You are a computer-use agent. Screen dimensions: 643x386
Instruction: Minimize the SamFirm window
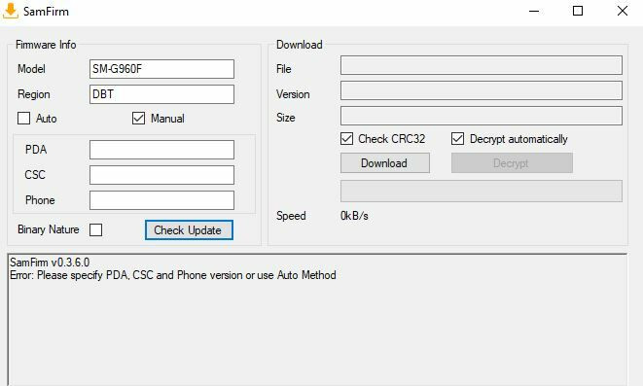pos(534,11)
